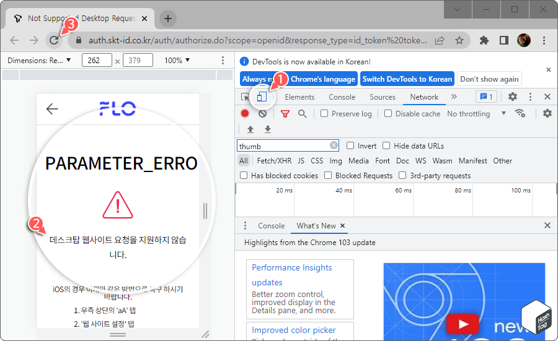Open the browser side panel

point(504,40)
